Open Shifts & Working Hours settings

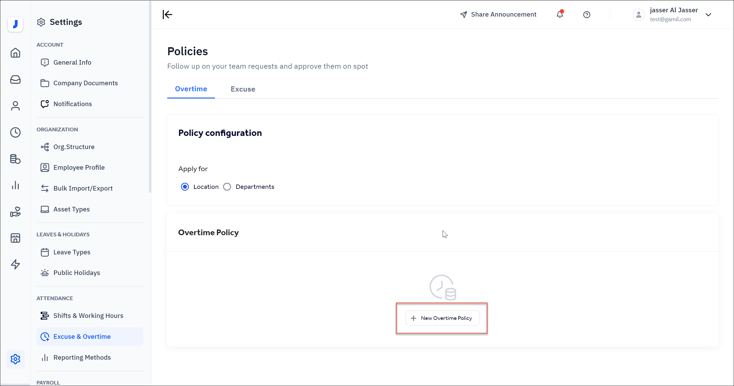tap(88, 316)
